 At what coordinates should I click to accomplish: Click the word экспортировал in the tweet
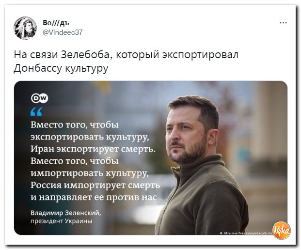[200, 55]
